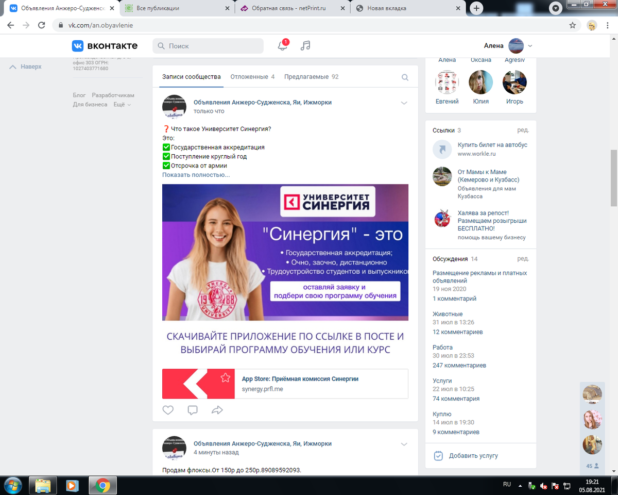Open VK notifications bell
The width and height of the screenshot is (618, 495).
(283, 45)
